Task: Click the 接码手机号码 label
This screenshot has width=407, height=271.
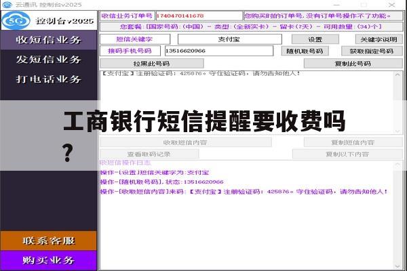Action: tap(130, 51)
